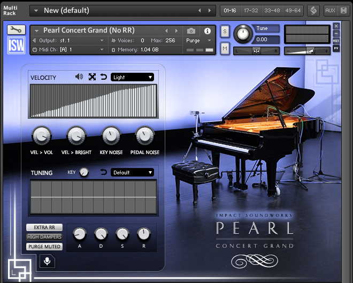Toggle the EXTRA RR button

(44, 227)
